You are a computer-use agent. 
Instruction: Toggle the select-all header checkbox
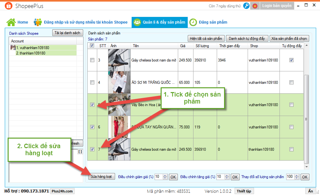92,46
